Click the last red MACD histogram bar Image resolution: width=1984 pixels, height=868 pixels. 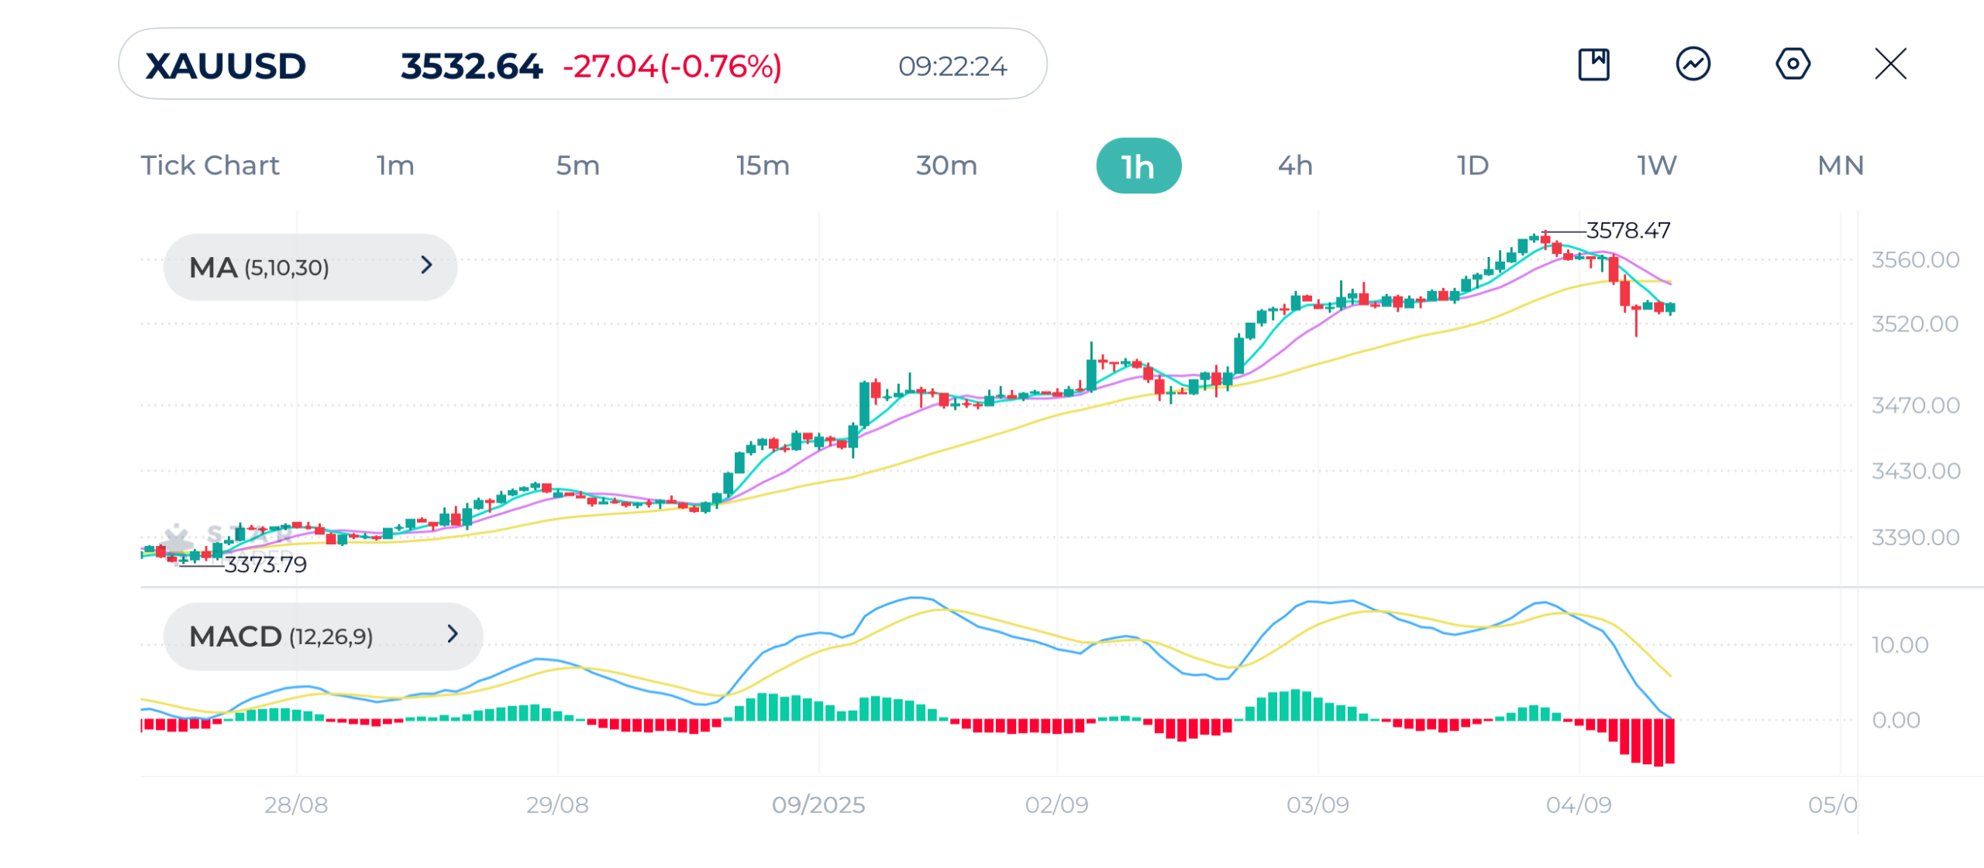pyautogui.click(x=1670, y=741)
